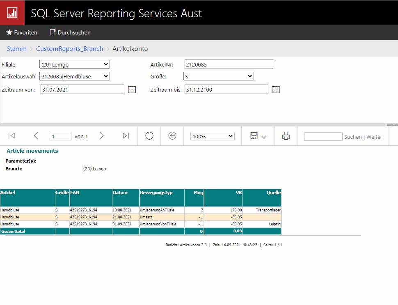Screen dimensions: 398x305
Task: Expand the Artikelauswahl dropdown
Action: 74,76
